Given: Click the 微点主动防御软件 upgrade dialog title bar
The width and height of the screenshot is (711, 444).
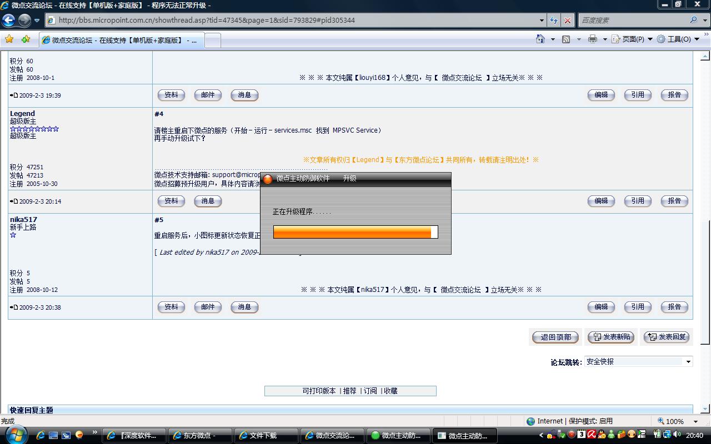Looking at the screenshot, I should coord(355,179).
